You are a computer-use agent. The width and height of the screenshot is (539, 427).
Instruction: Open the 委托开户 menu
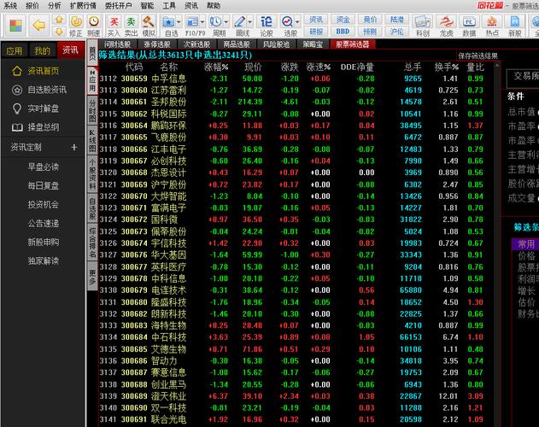(118, 5)
